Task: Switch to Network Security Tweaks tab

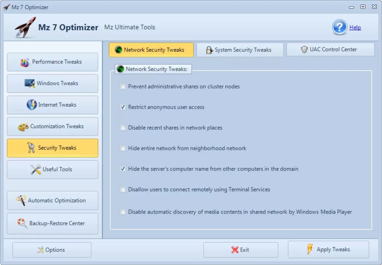Action: pos(151,50)
